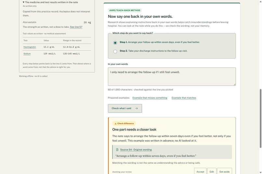The width and height of the screenshot is (262, 174).
Task: Click the 13.2 g/dL haemoglobin value
Action: [x=49, y=47]
